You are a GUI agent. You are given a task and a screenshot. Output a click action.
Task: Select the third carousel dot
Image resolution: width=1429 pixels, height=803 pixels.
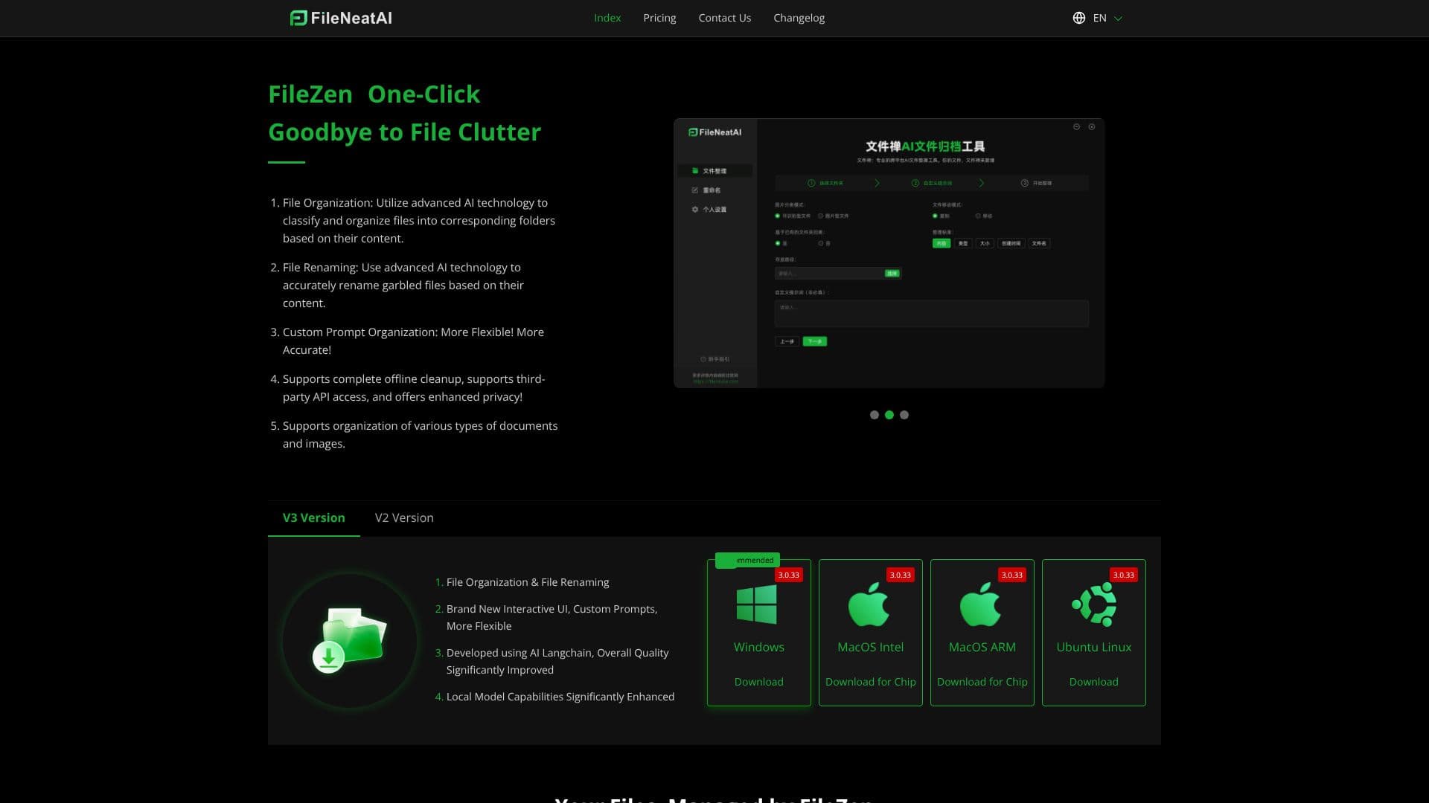click(x=904, y=415)
